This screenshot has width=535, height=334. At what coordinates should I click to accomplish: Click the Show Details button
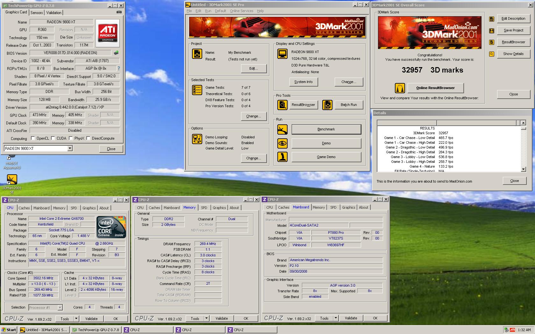click(x=513, y=54)
